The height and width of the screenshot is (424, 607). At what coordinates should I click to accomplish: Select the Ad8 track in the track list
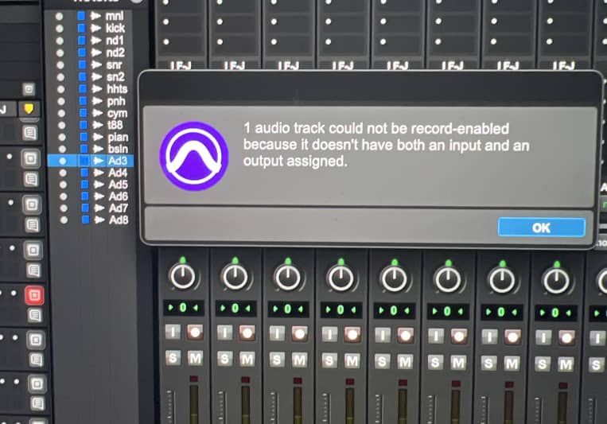point(119,220)
